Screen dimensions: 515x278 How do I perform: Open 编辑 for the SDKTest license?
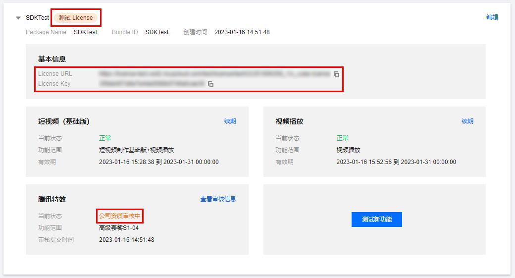(492, 17)
